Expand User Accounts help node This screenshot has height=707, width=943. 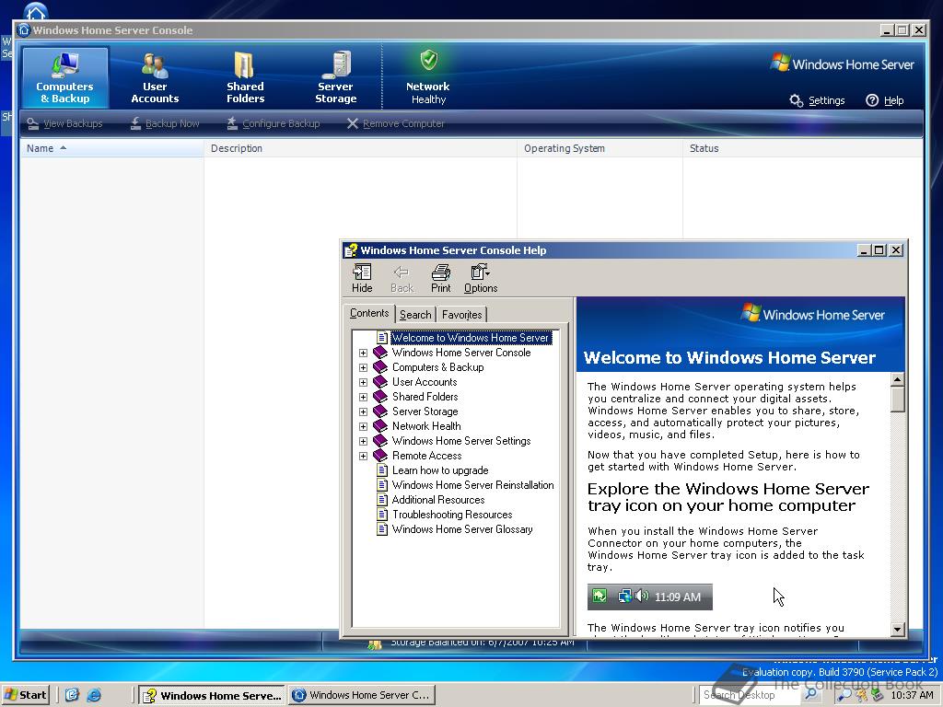pyautogui.click(x=363, y=382)
